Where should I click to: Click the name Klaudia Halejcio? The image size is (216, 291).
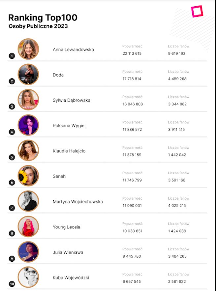click(69, 151)
